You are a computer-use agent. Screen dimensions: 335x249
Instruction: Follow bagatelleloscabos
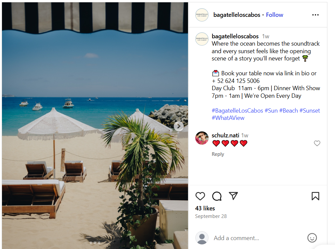[274, 15]
